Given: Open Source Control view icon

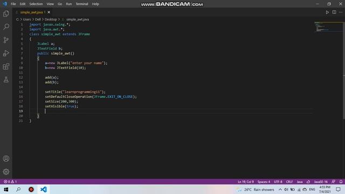Looking at the screenshot, I should [6, 40].
